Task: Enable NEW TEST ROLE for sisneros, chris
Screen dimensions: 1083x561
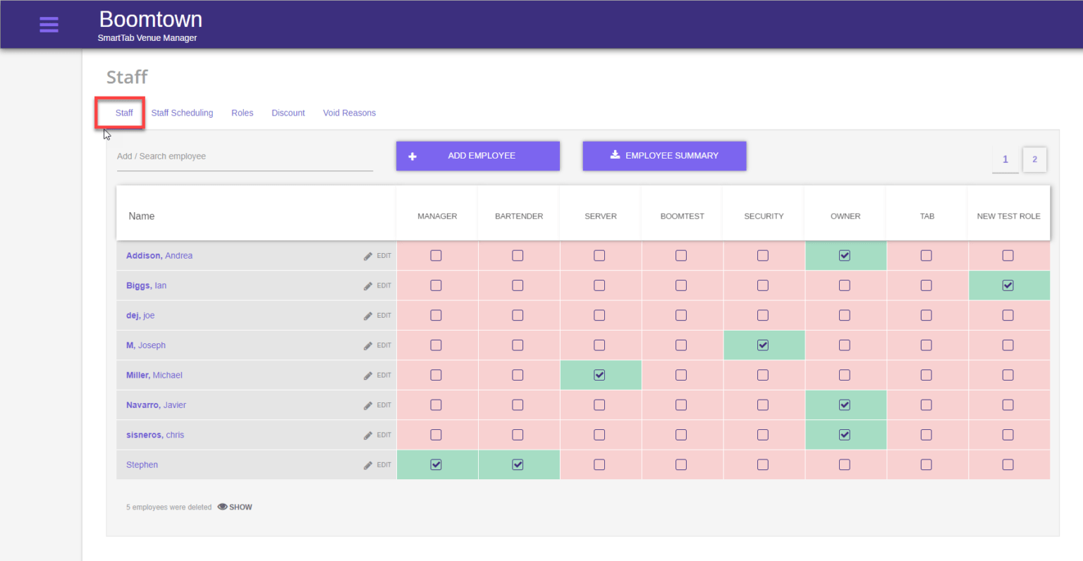Action: [1008, 435]
